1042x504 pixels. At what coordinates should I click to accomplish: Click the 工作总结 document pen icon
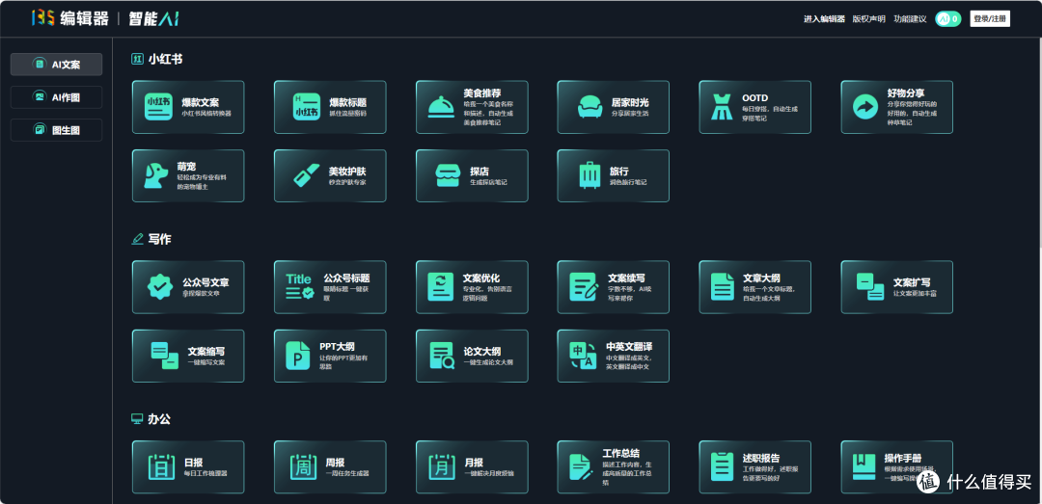(x=582, y=466)
